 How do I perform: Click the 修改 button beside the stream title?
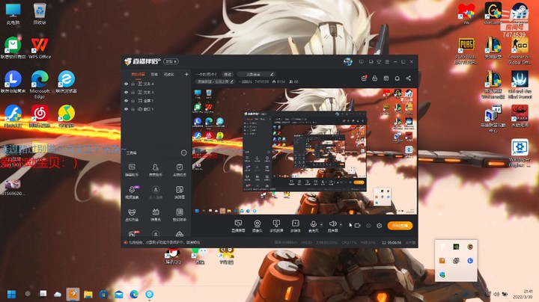click(x=228, y=74)
